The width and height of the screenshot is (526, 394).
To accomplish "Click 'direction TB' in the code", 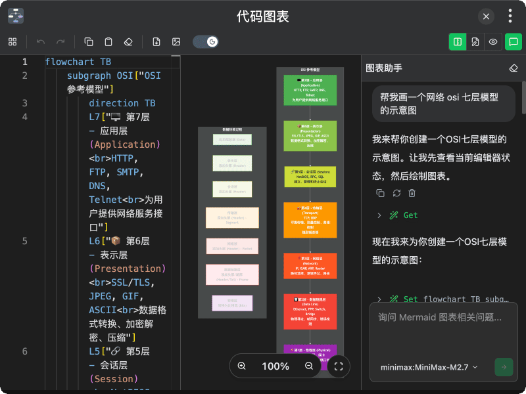I will click(x=122, y=103).
